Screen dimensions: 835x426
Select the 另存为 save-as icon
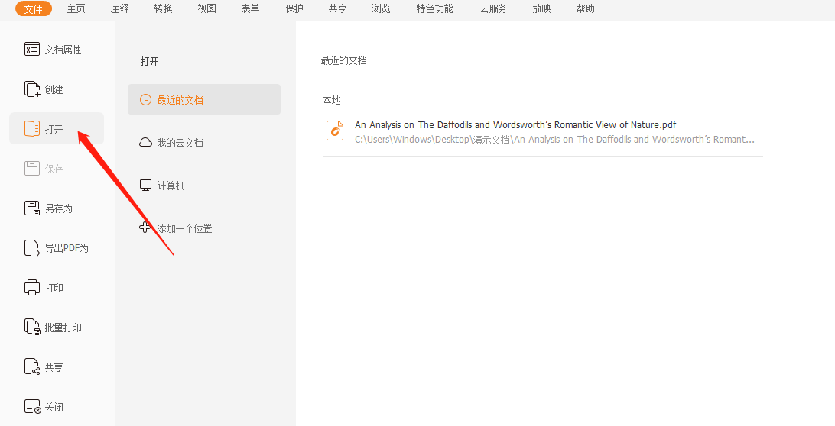coord(31,208)
